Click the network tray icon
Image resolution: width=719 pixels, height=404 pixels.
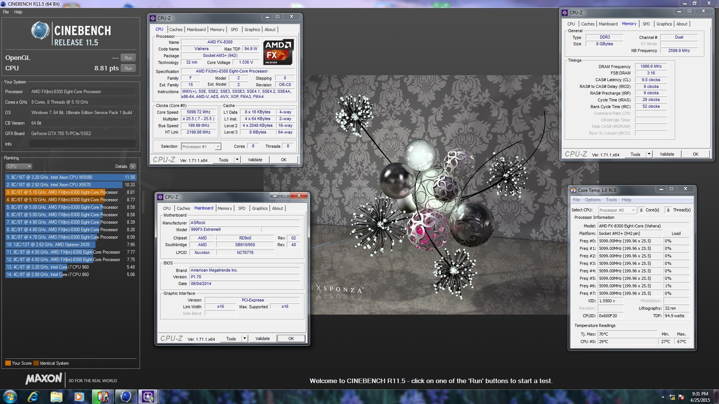click(x=672, y=397)
